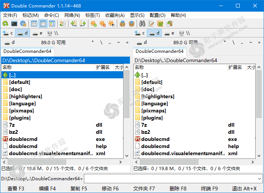Image resolution: width=264 pixels, height=193 pixels.
Task: Switch to Thumbnails view mode
Action: click(x=52, y=24)
